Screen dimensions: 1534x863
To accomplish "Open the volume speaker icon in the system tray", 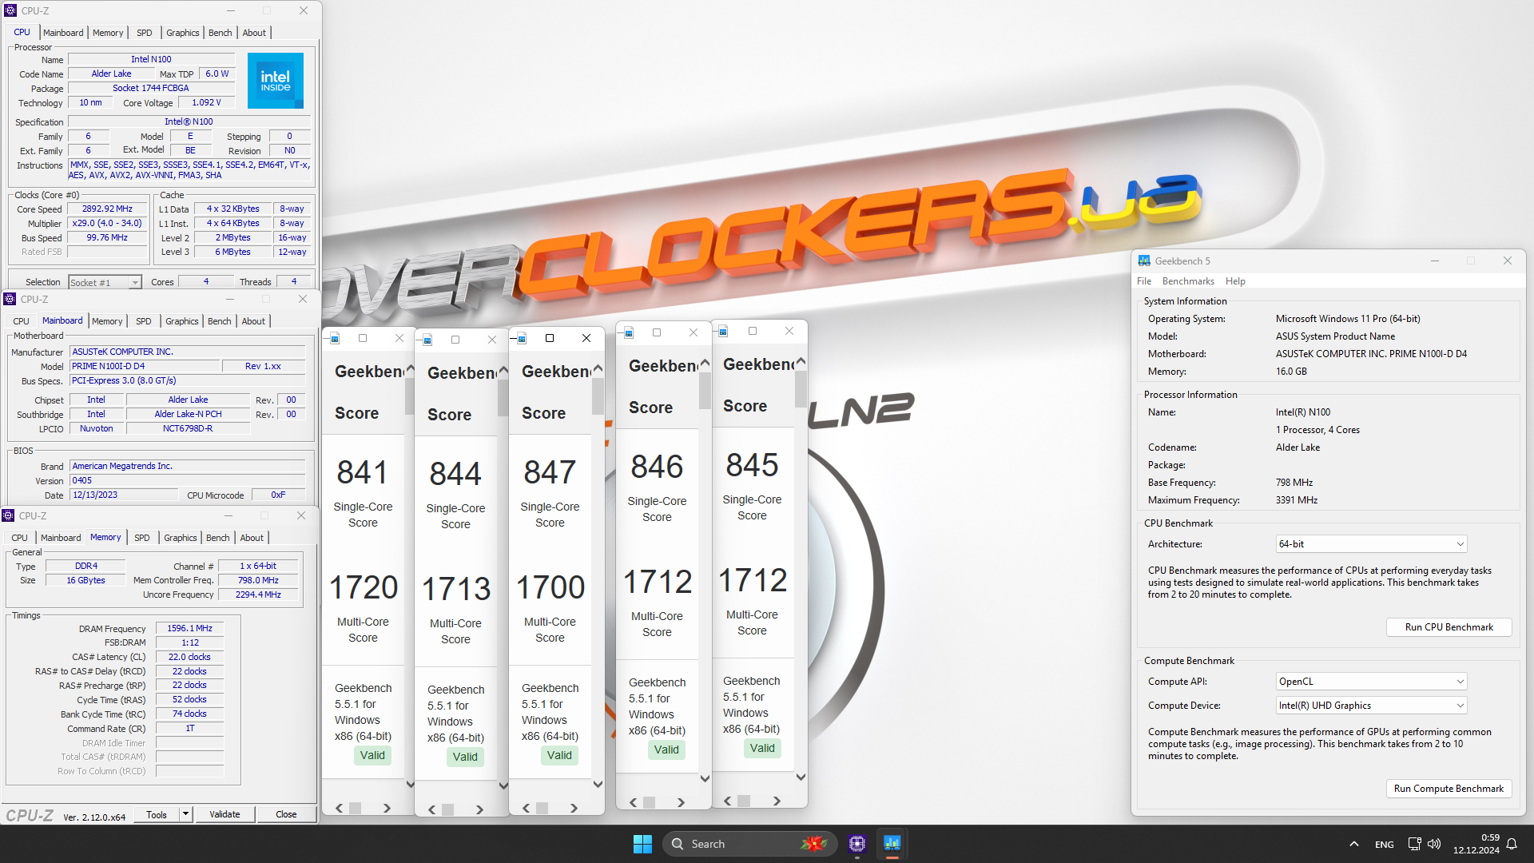I will click(1434, 844).
